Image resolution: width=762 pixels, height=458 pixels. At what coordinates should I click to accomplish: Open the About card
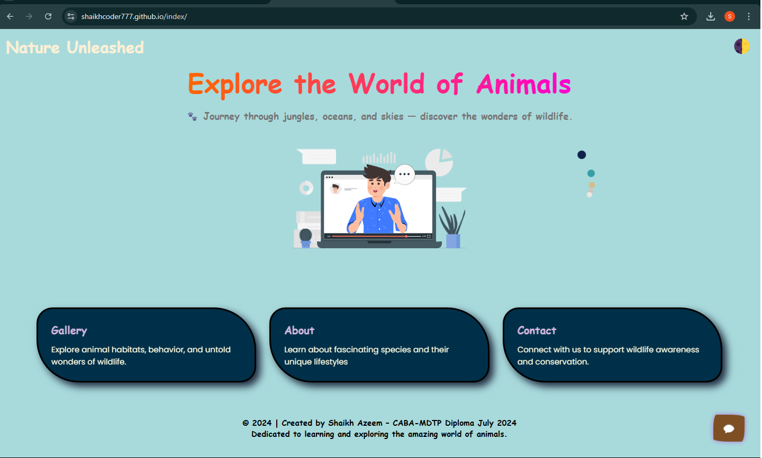[x=379, y=346]
